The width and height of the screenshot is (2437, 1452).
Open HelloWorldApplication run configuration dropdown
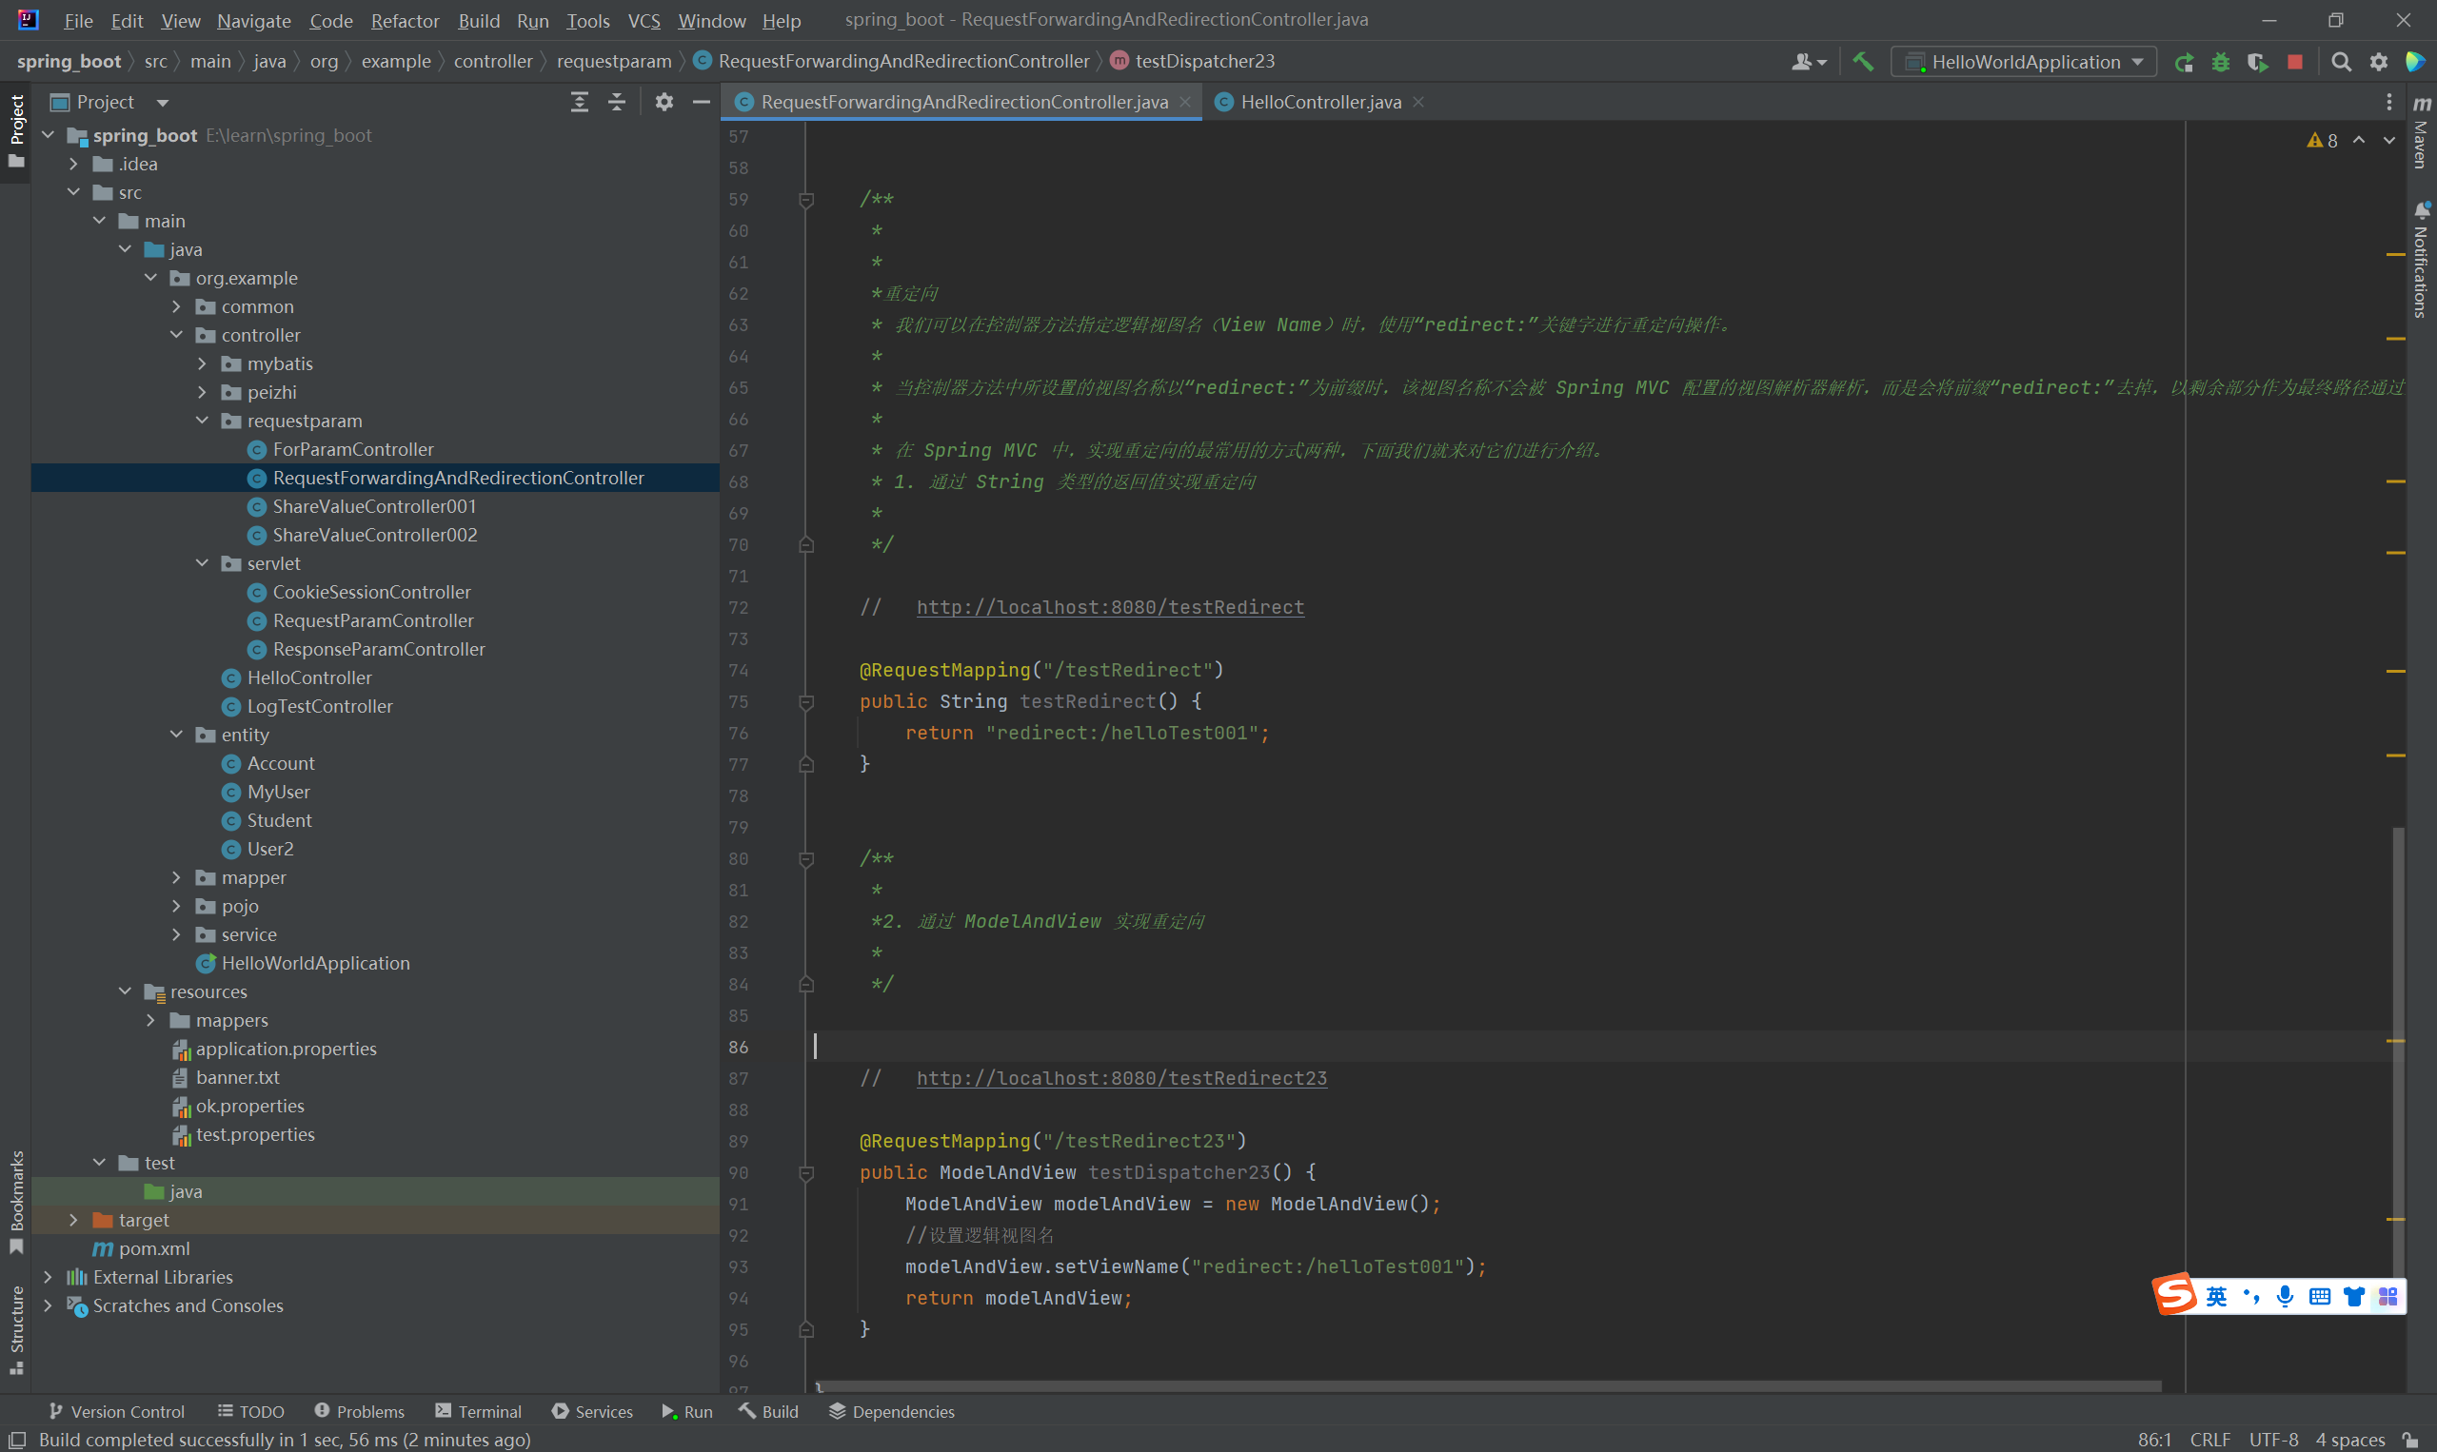pos(2024,63)
